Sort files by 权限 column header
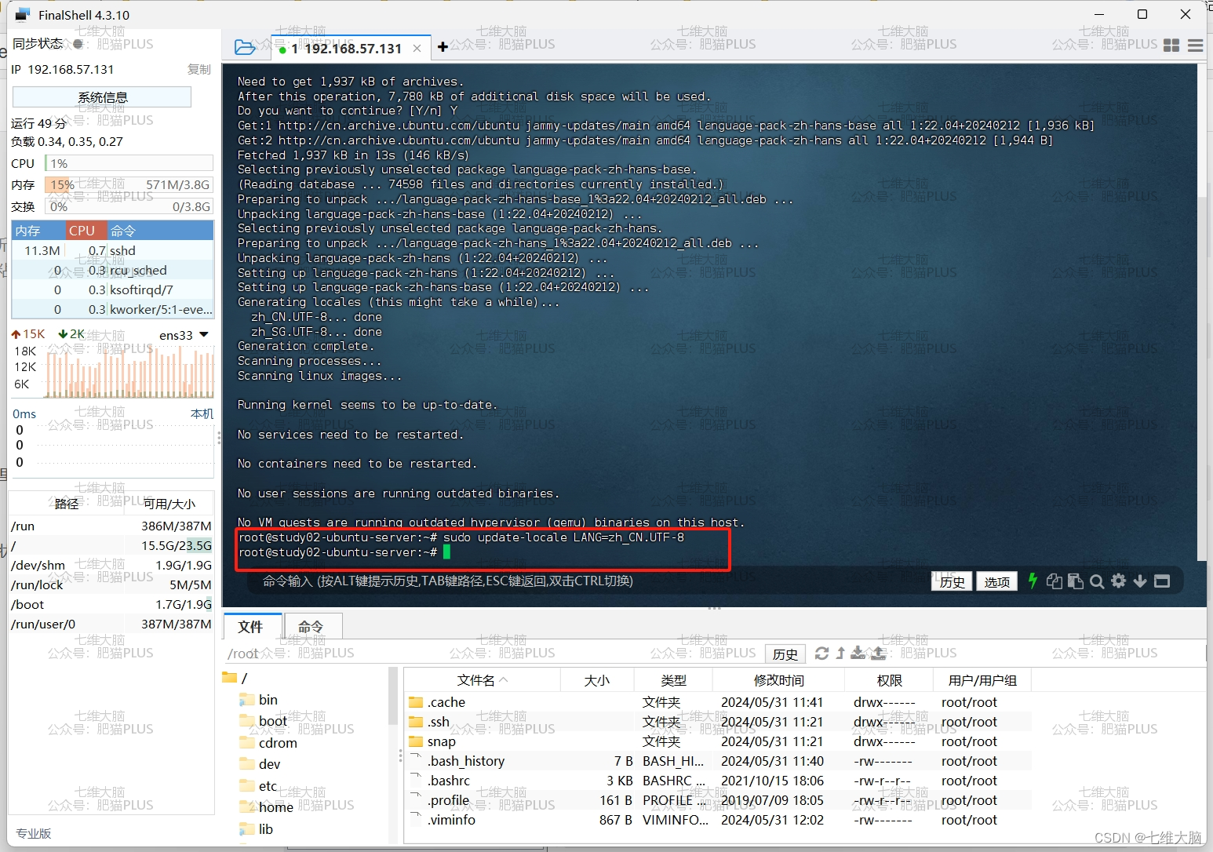Viewport: 1213px width, 852px height. pos(889,680)
